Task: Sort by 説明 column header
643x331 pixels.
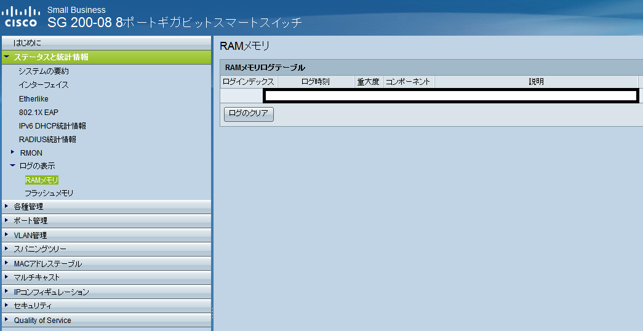Action: pyautogui.click(x=536, y=82)
